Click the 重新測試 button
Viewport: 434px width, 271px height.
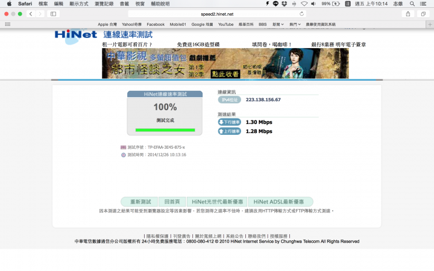[139, 202]
